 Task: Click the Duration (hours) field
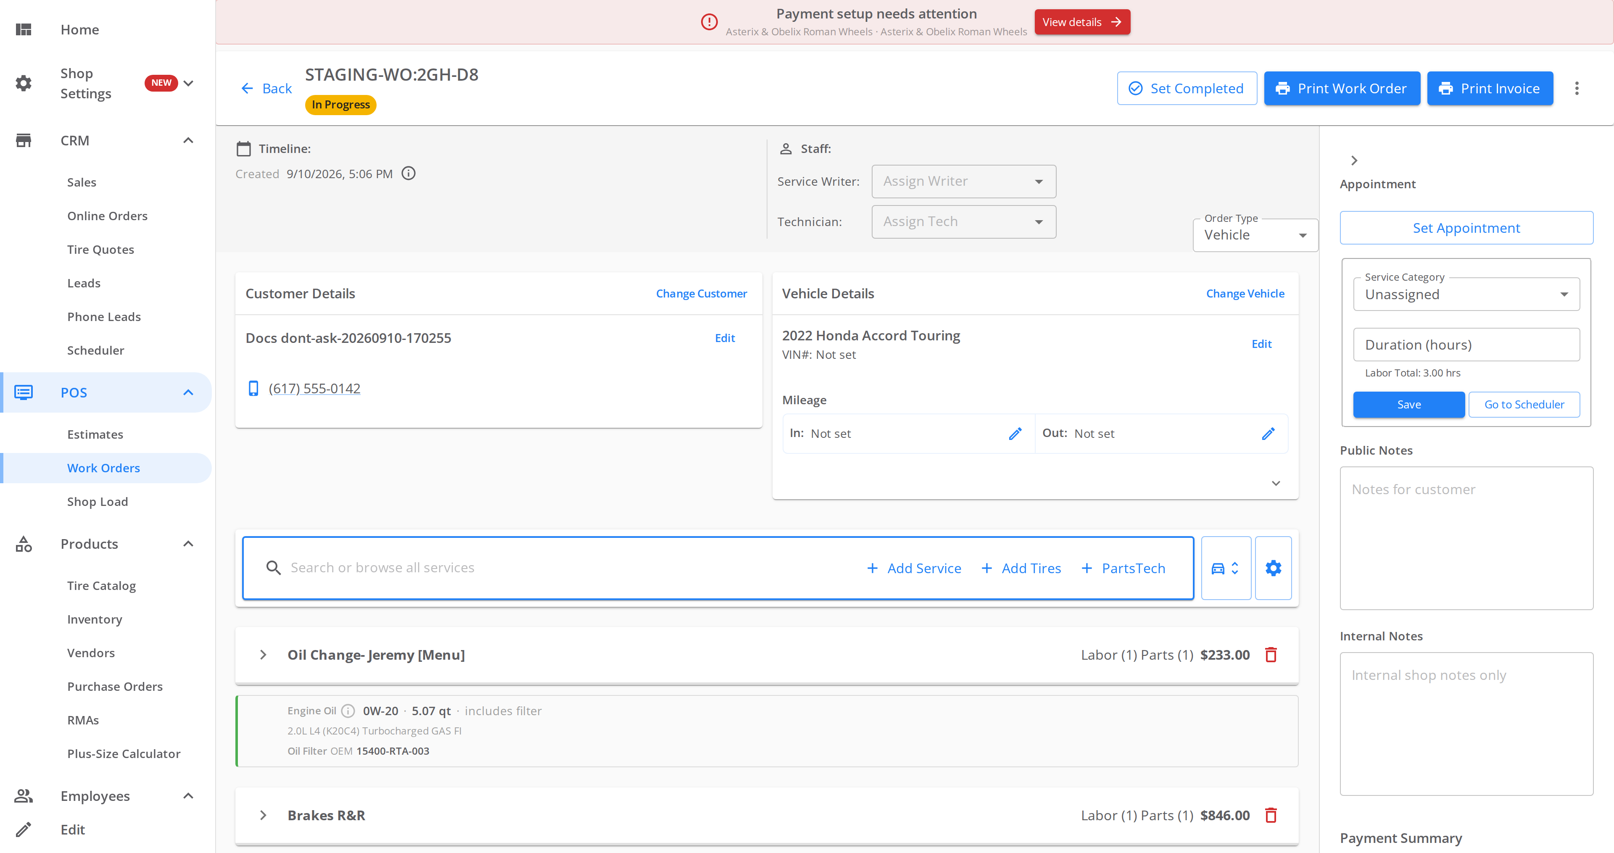pyautogui.click(x=1466, y=345)
